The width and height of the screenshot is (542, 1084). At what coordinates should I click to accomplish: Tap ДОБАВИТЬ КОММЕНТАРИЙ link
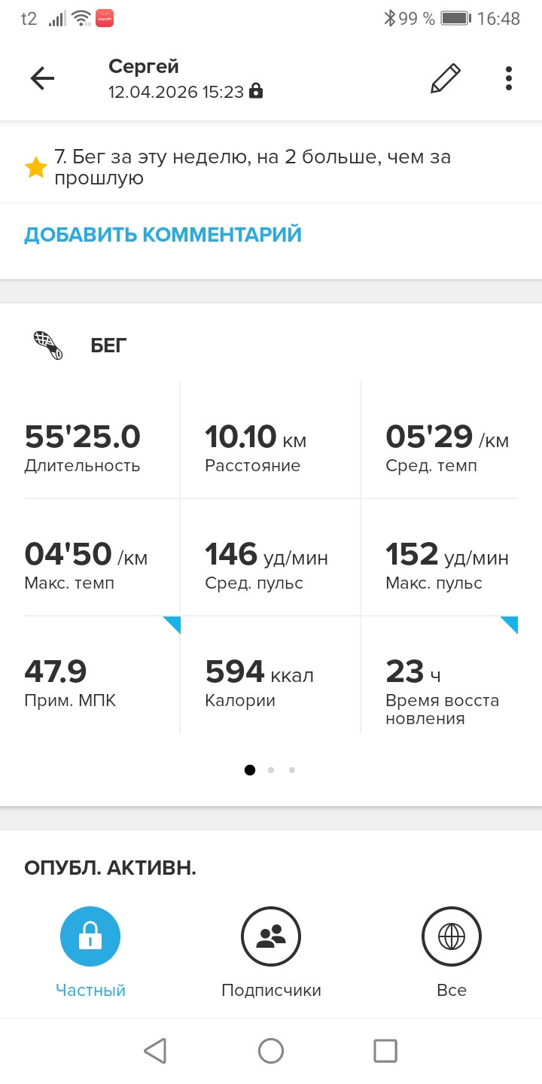pos(163,235)
